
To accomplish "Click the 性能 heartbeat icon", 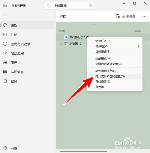I will pyautogui.click(x=5, y=34).
